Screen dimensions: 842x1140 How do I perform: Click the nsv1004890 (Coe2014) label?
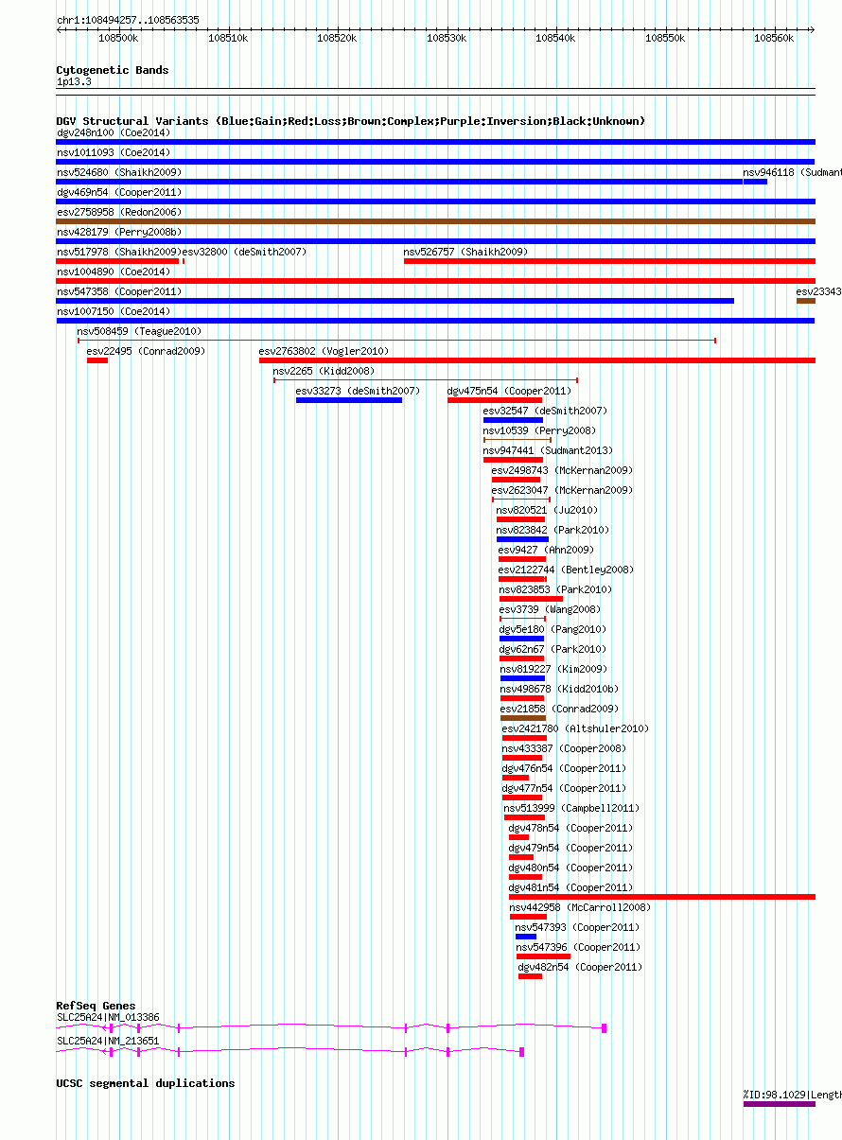coord(114,272)
